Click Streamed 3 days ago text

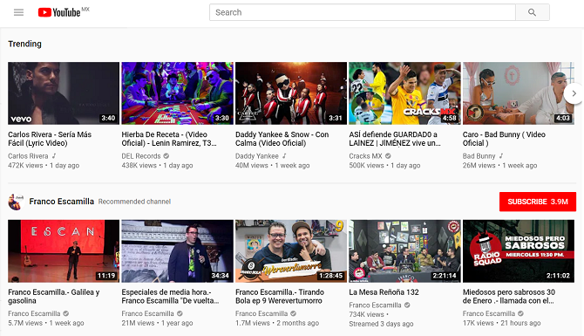point(381,324)
